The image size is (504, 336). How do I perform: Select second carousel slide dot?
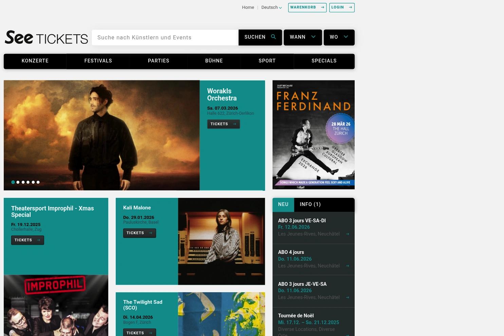pos(18,182)
